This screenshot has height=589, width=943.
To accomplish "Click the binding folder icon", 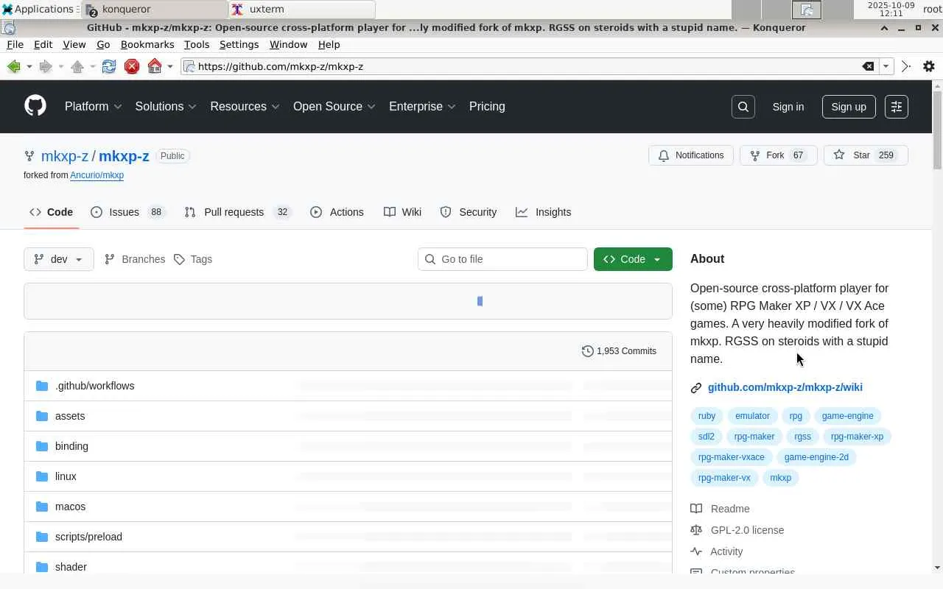I will click(x=42, y=446).
